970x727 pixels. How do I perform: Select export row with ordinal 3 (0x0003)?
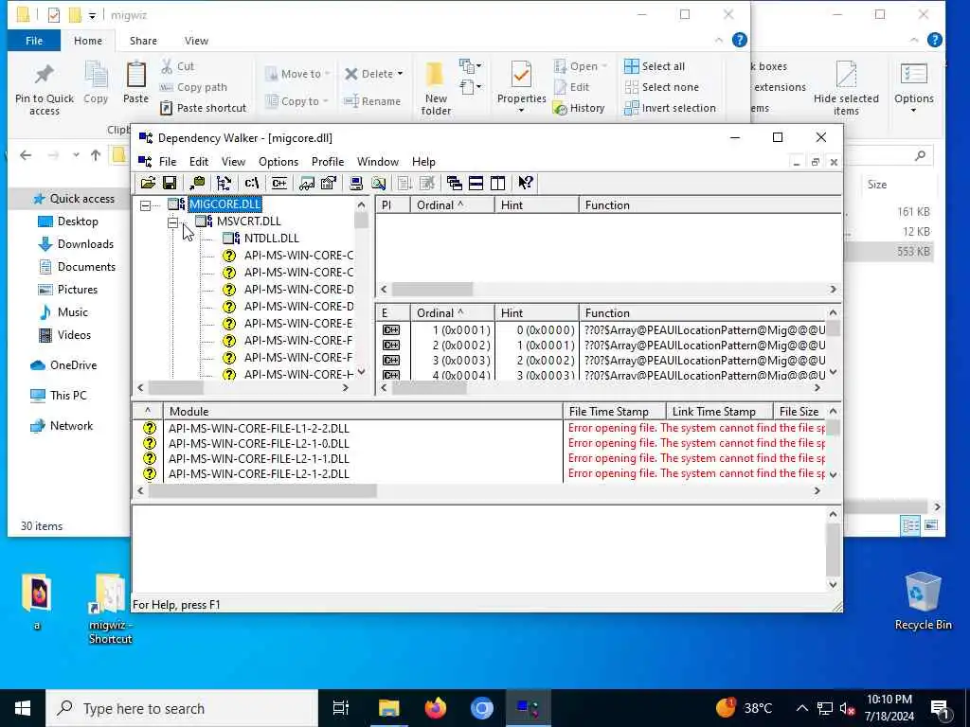(x=601, y=361)
